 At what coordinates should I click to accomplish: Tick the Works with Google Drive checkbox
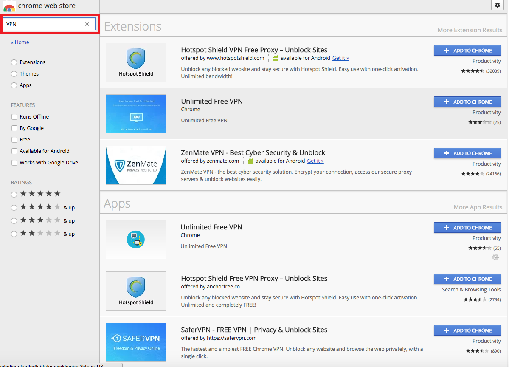[14, 163]
